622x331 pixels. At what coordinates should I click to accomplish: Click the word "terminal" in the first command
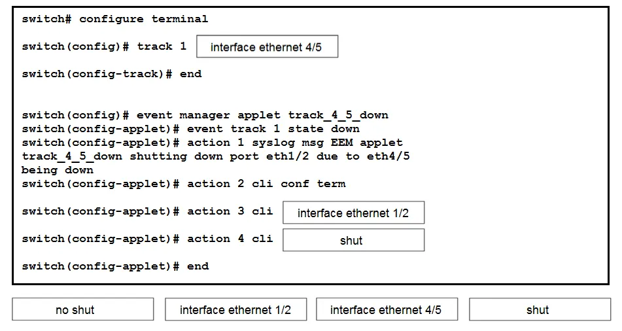(x=180, y=19)
